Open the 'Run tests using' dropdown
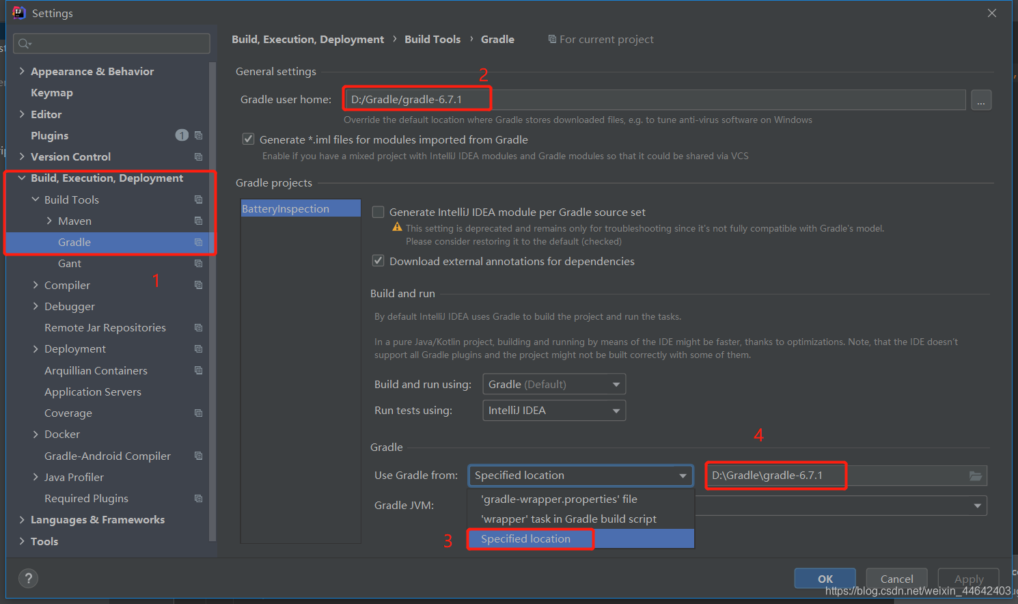Screen dimensions: 1018x604 click(554, 410)
